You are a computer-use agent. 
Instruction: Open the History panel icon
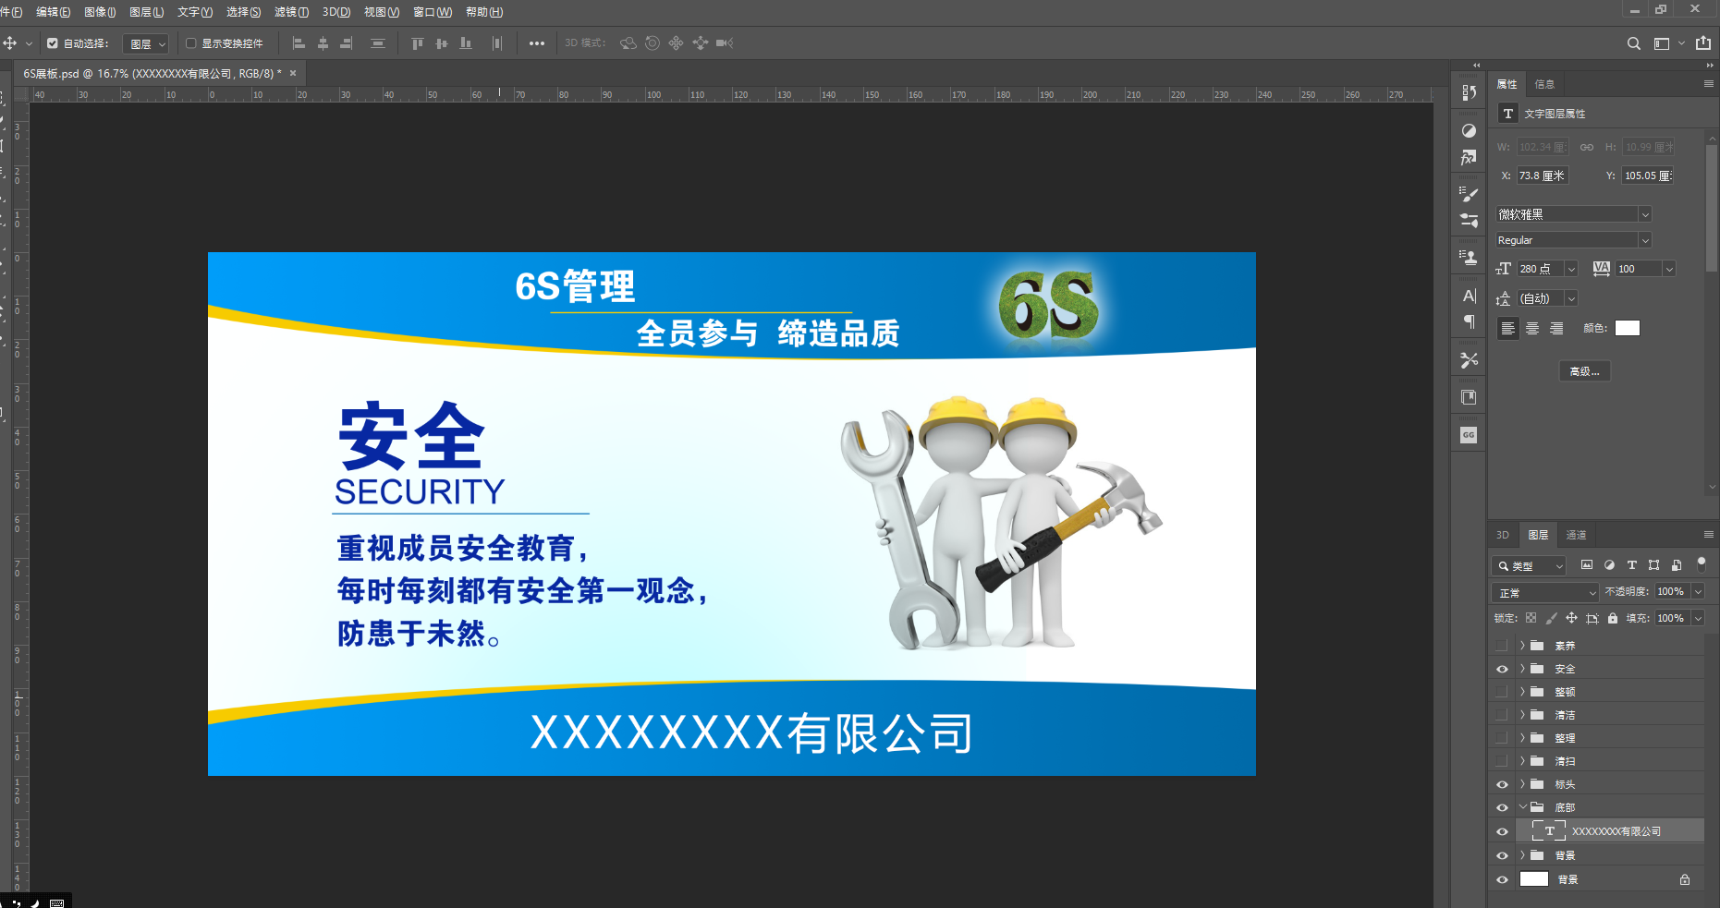(1469, 92)
